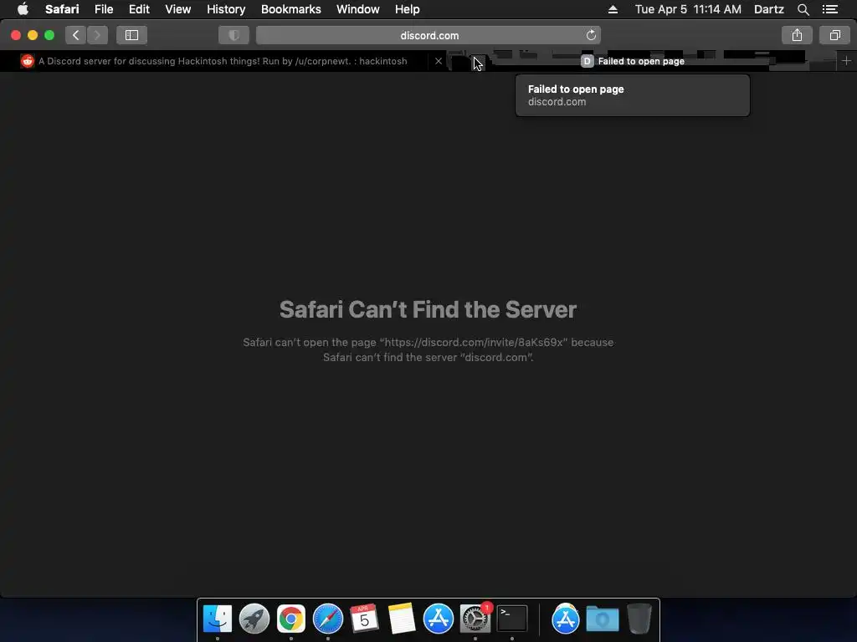Open the App Store icon beside Notes
The image size is (857, 642).
439,619
